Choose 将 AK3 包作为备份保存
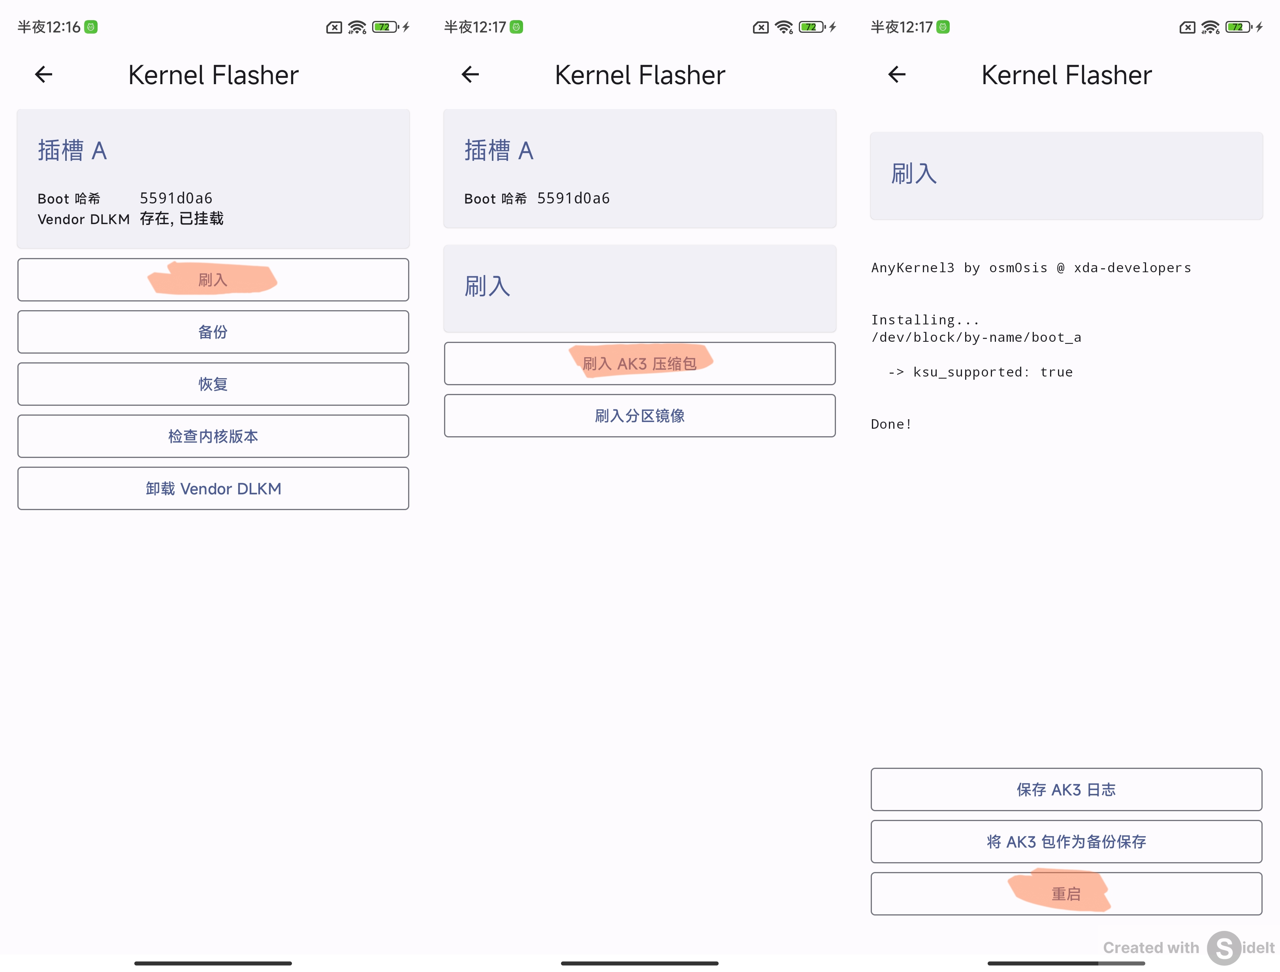1280x972 pixels. [x=1066, y=841]
